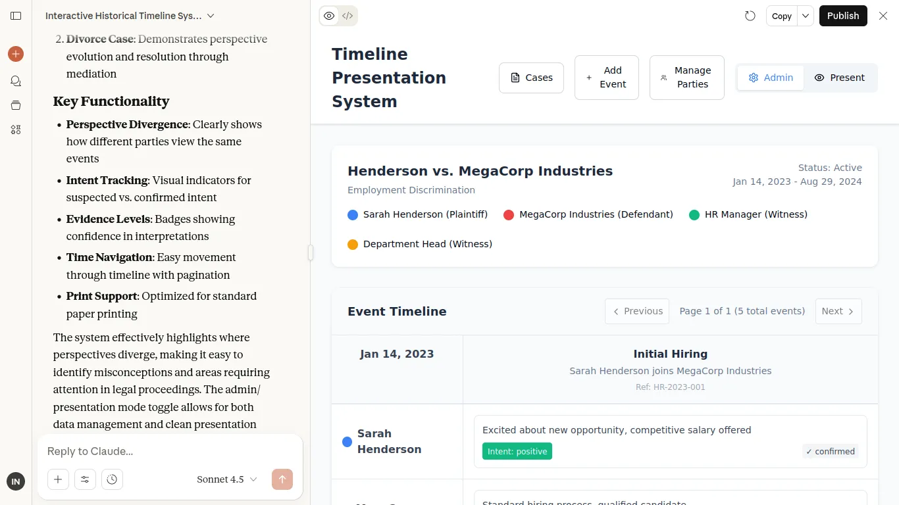The height and width of the screenshot is (505, 899).
Task: Open the Copy options dropdown arrow
Action: point(806,16)
